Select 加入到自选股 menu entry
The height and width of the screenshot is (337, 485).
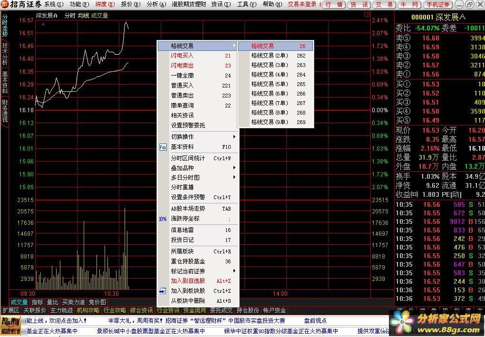(x=198, y=281)
